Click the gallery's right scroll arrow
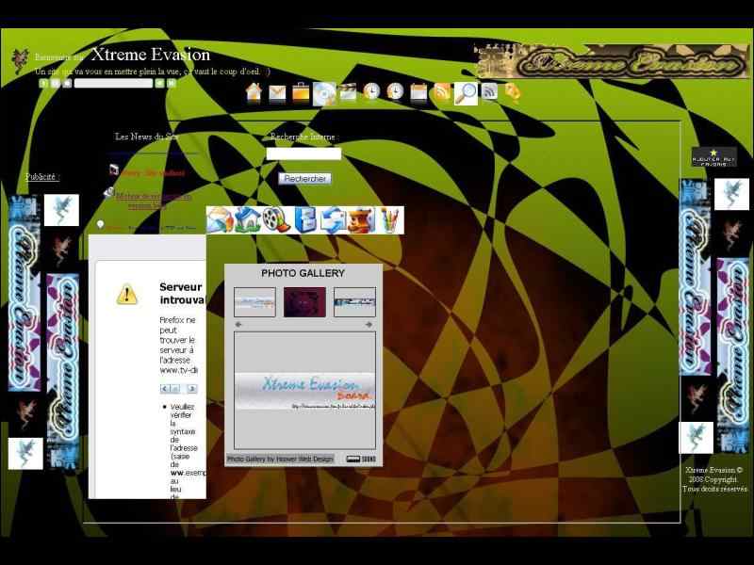754x565 pixels. [369, 324]
